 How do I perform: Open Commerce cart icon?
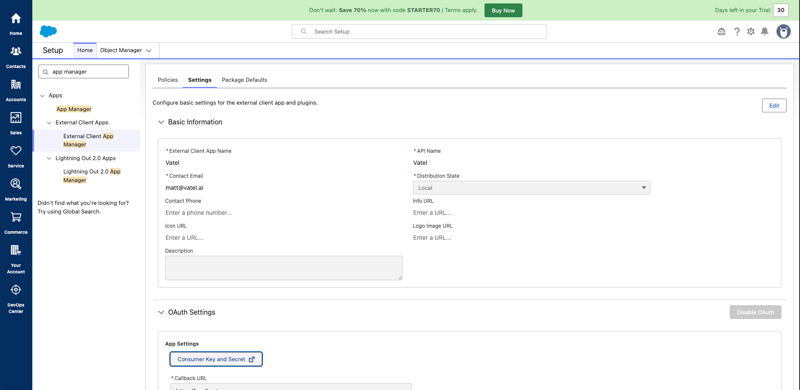[16, 217]
